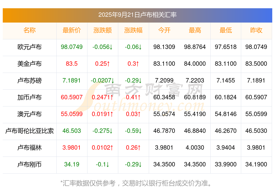Click the title 2025年9月21日卢布相关汇率

point(137,15)
